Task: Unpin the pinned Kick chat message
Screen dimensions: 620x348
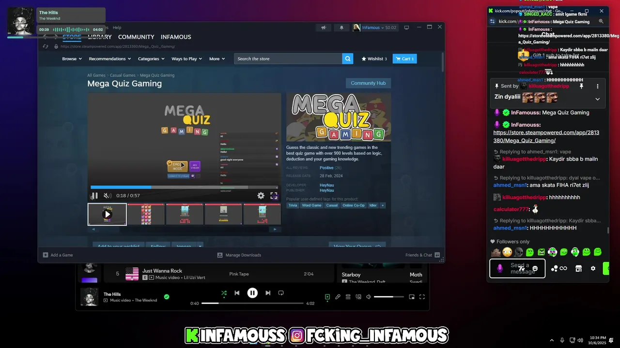Action: click(x=581, y=86)
